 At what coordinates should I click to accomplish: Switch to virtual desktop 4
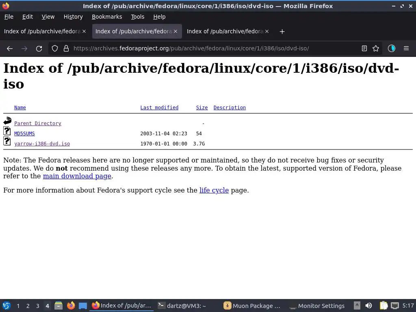48,306
